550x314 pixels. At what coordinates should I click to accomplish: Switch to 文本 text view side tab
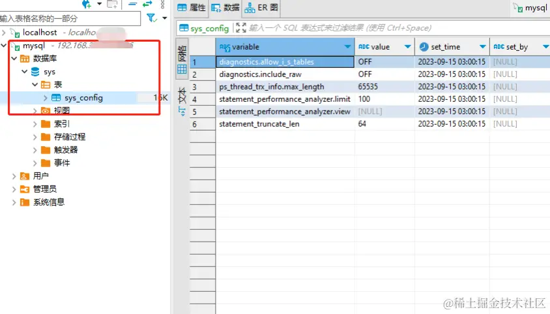[182, 101]
